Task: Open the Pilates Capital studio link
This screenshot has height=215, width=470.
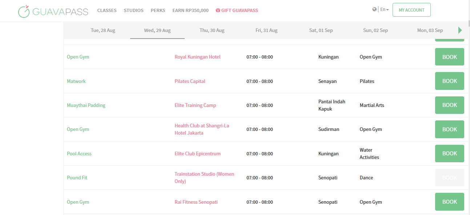Action: pyautogui.click(x=190, y=81)
